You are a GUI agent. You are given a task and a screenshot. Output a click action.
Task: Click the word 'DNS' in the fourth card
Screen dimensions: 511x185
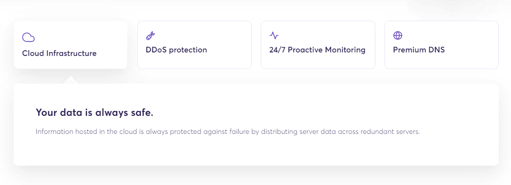click(x=436, y=50)
